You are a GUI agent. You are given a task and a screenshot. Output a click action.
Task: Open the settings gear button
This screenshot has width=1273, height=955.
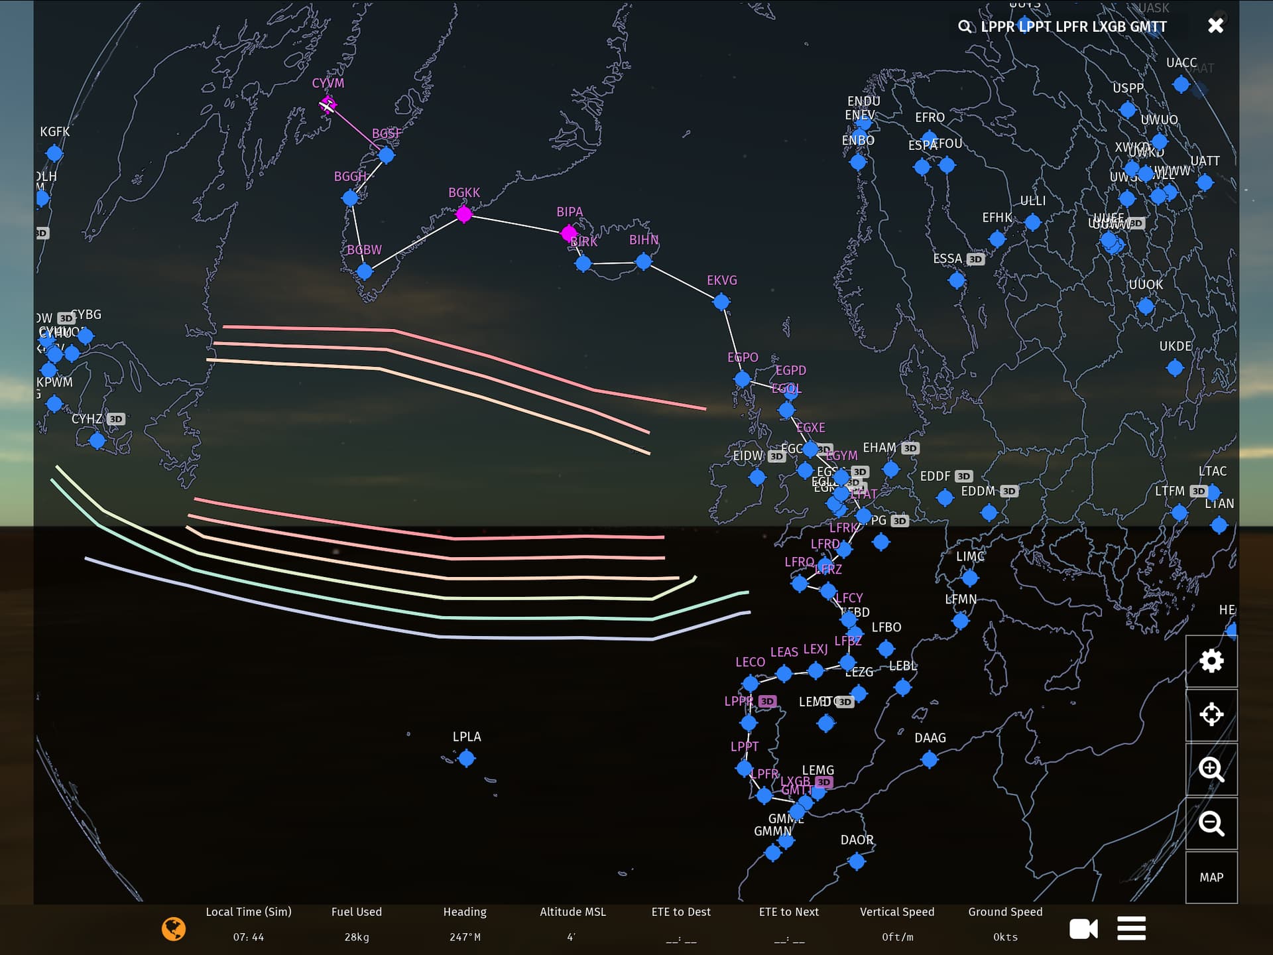(1211, 661)
